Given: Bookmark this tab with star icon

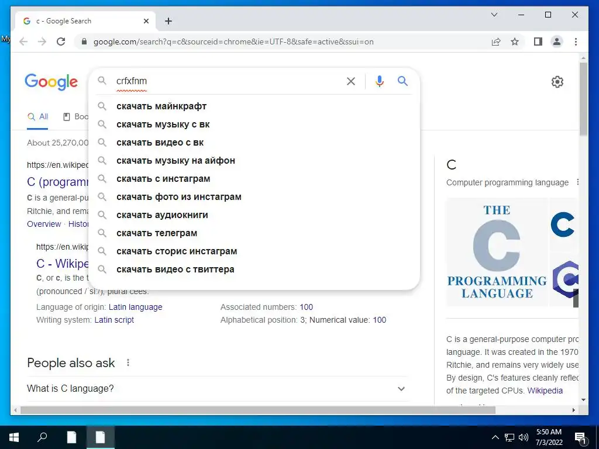Looking at the screenshot, I should tap(515, 42).
